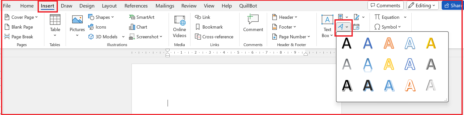Click the Link button

point(202,17)
